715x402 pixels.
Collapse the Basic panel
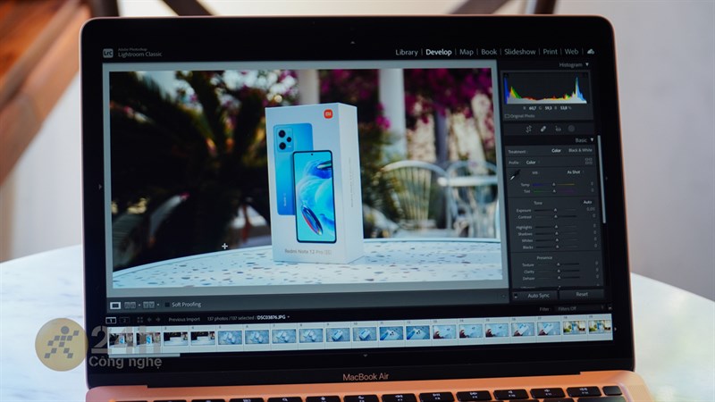[592, 139]
